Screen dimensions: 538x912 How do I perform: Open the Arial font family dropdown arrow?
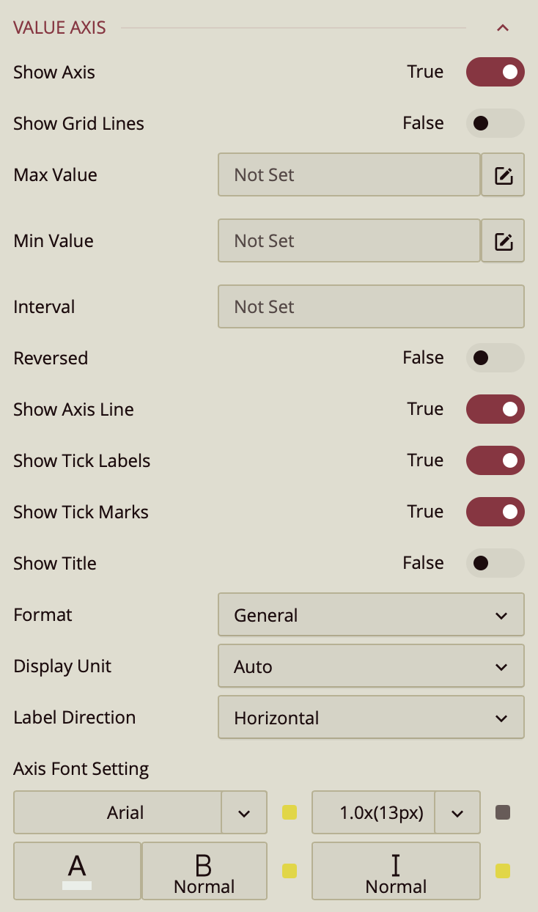[244, 812]
